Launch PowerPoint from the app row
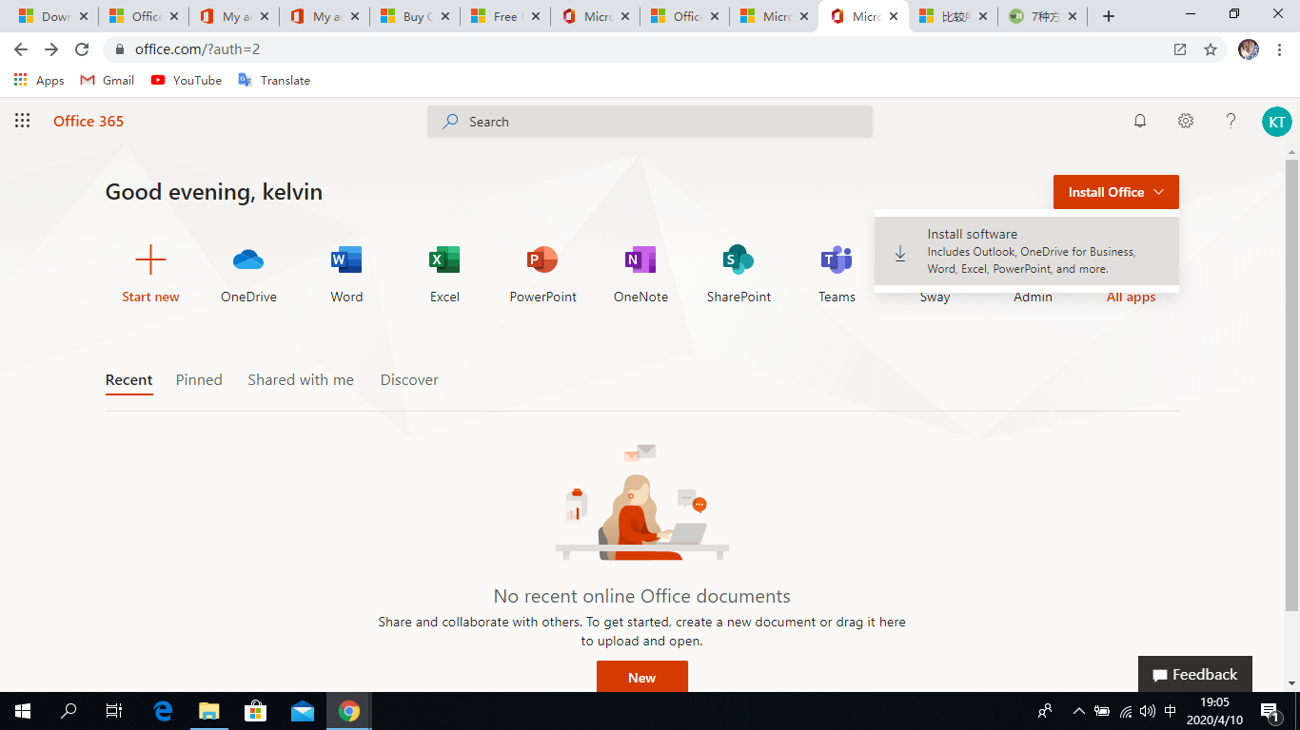This screenshot has height=730, width=1300. point(542,259)
